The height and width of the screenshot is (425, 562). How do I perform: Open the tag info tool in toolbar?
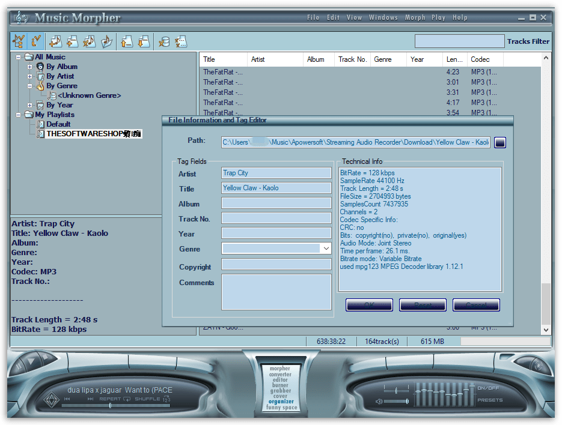coord(36,41)
